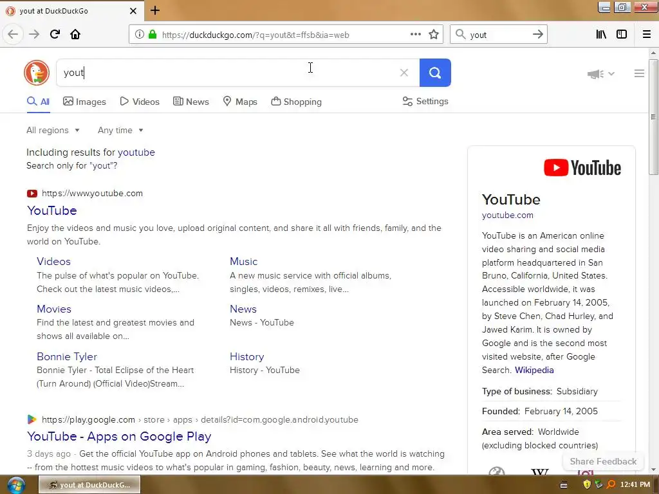Open the Firefox library icon
Image resolution: width=659 pixels, height=494 pixels.
pos(601,35)
